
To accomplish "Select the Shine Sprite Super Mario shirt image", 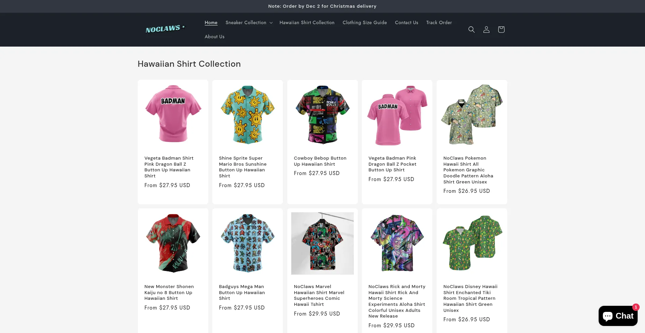I will point(248,115).
